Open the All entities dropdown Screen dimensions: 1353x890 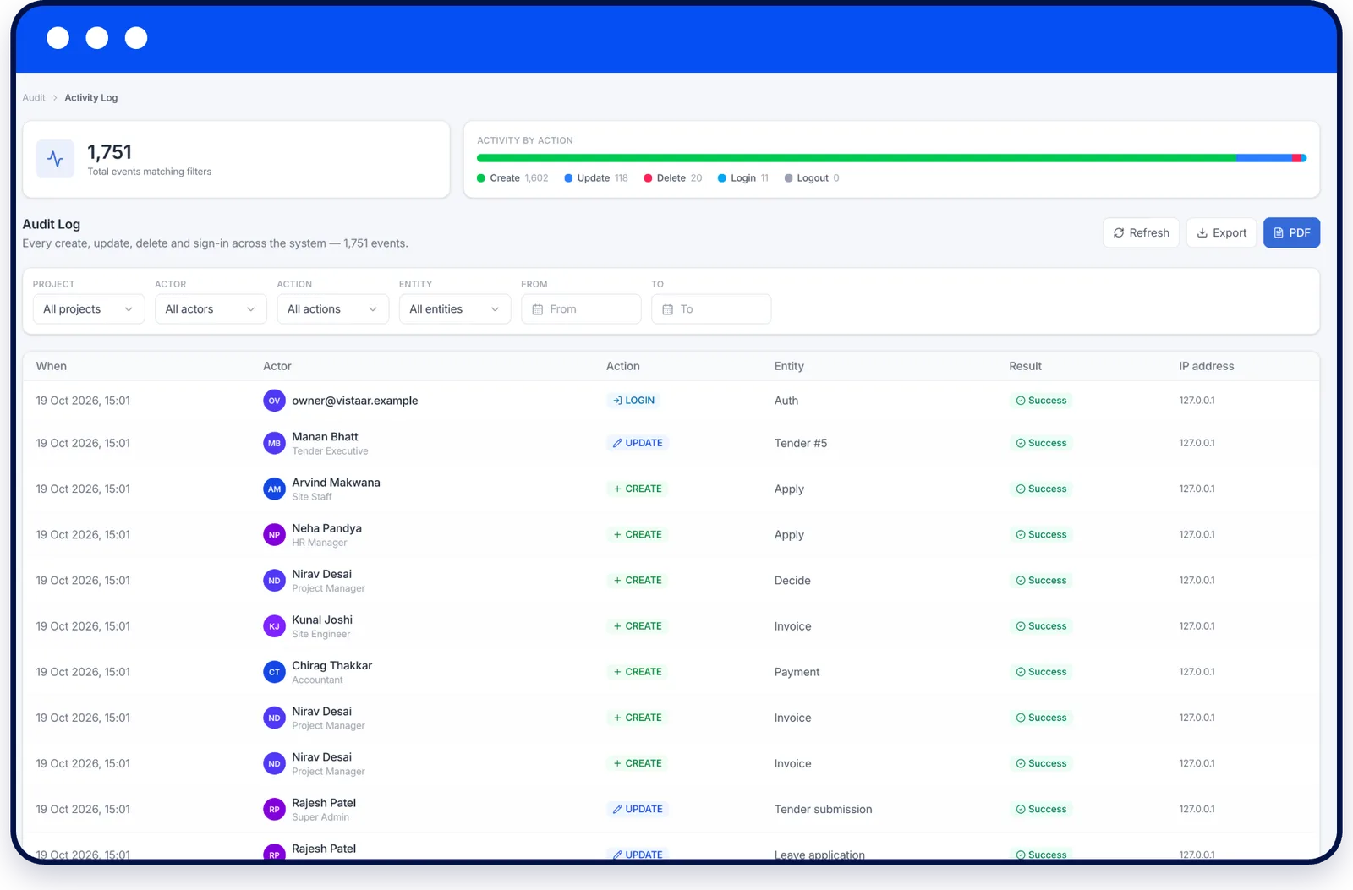455,309
